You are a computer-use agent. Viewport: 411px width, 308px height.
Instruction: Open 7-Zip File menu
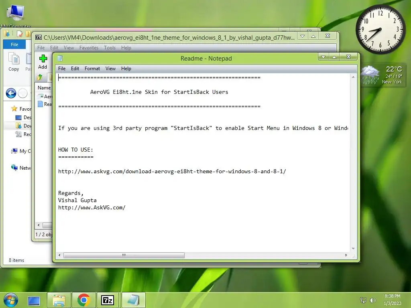[x=41, y=48]
